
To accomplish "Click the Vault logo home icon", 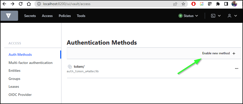I will pyautogui.click(x=9, y=16).
